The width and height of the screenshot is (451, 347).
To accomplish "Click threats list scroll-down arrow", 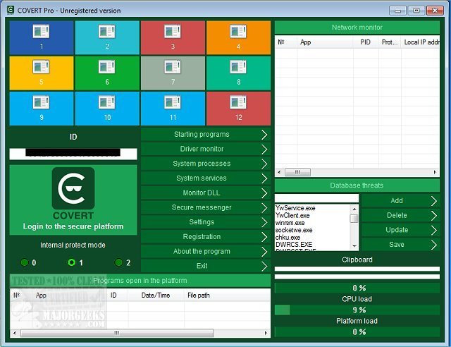I will pos(354,246).
